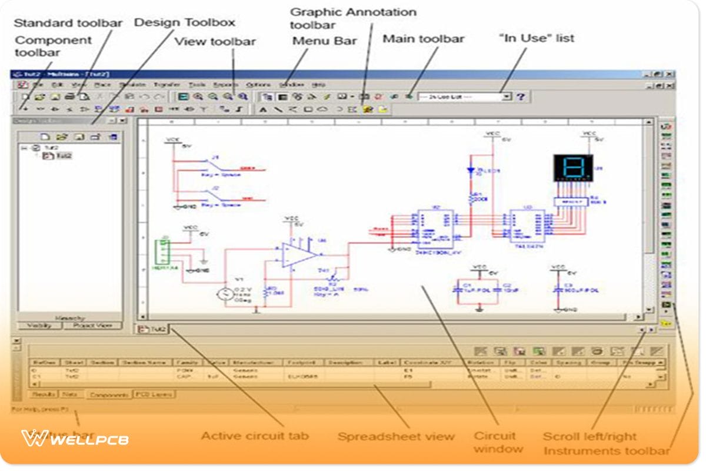This screenshot has height=471, width=706.
Task: Switch to the PCB Layers tab
Action: (x=154, y=394)
